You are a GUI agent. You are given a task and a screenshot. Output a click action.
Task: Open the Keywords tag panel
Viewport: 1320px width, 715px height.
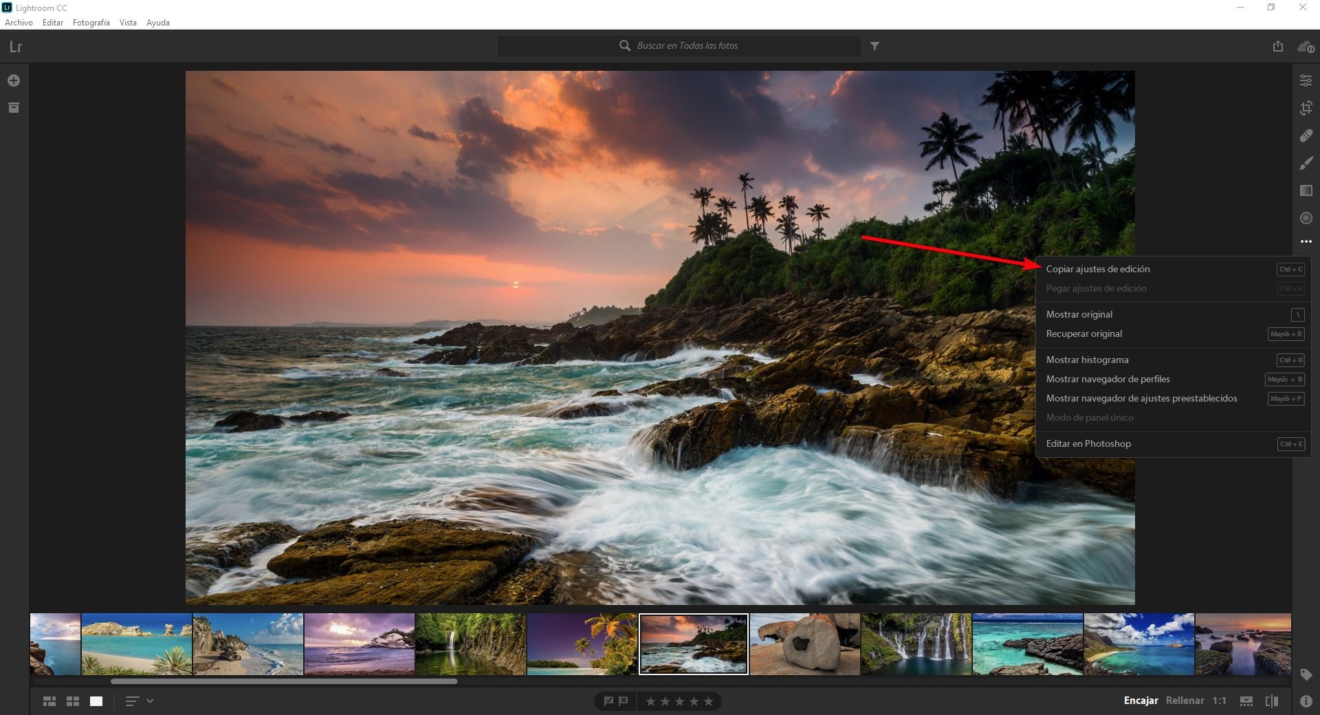pos(1306,675)
